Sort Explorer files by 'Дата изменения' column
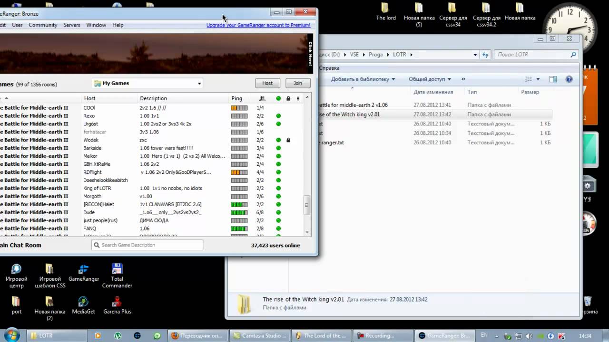609x342 pixels. click(x=433, y=92)
